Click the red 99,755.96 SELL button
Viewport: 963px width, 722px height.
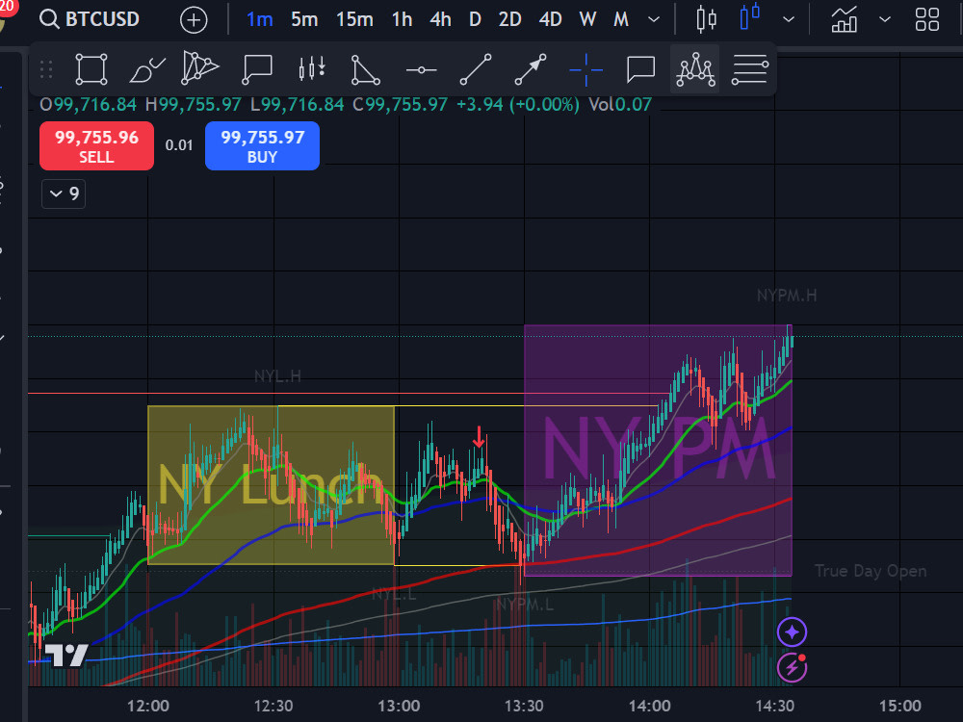[x=96, y=146]
